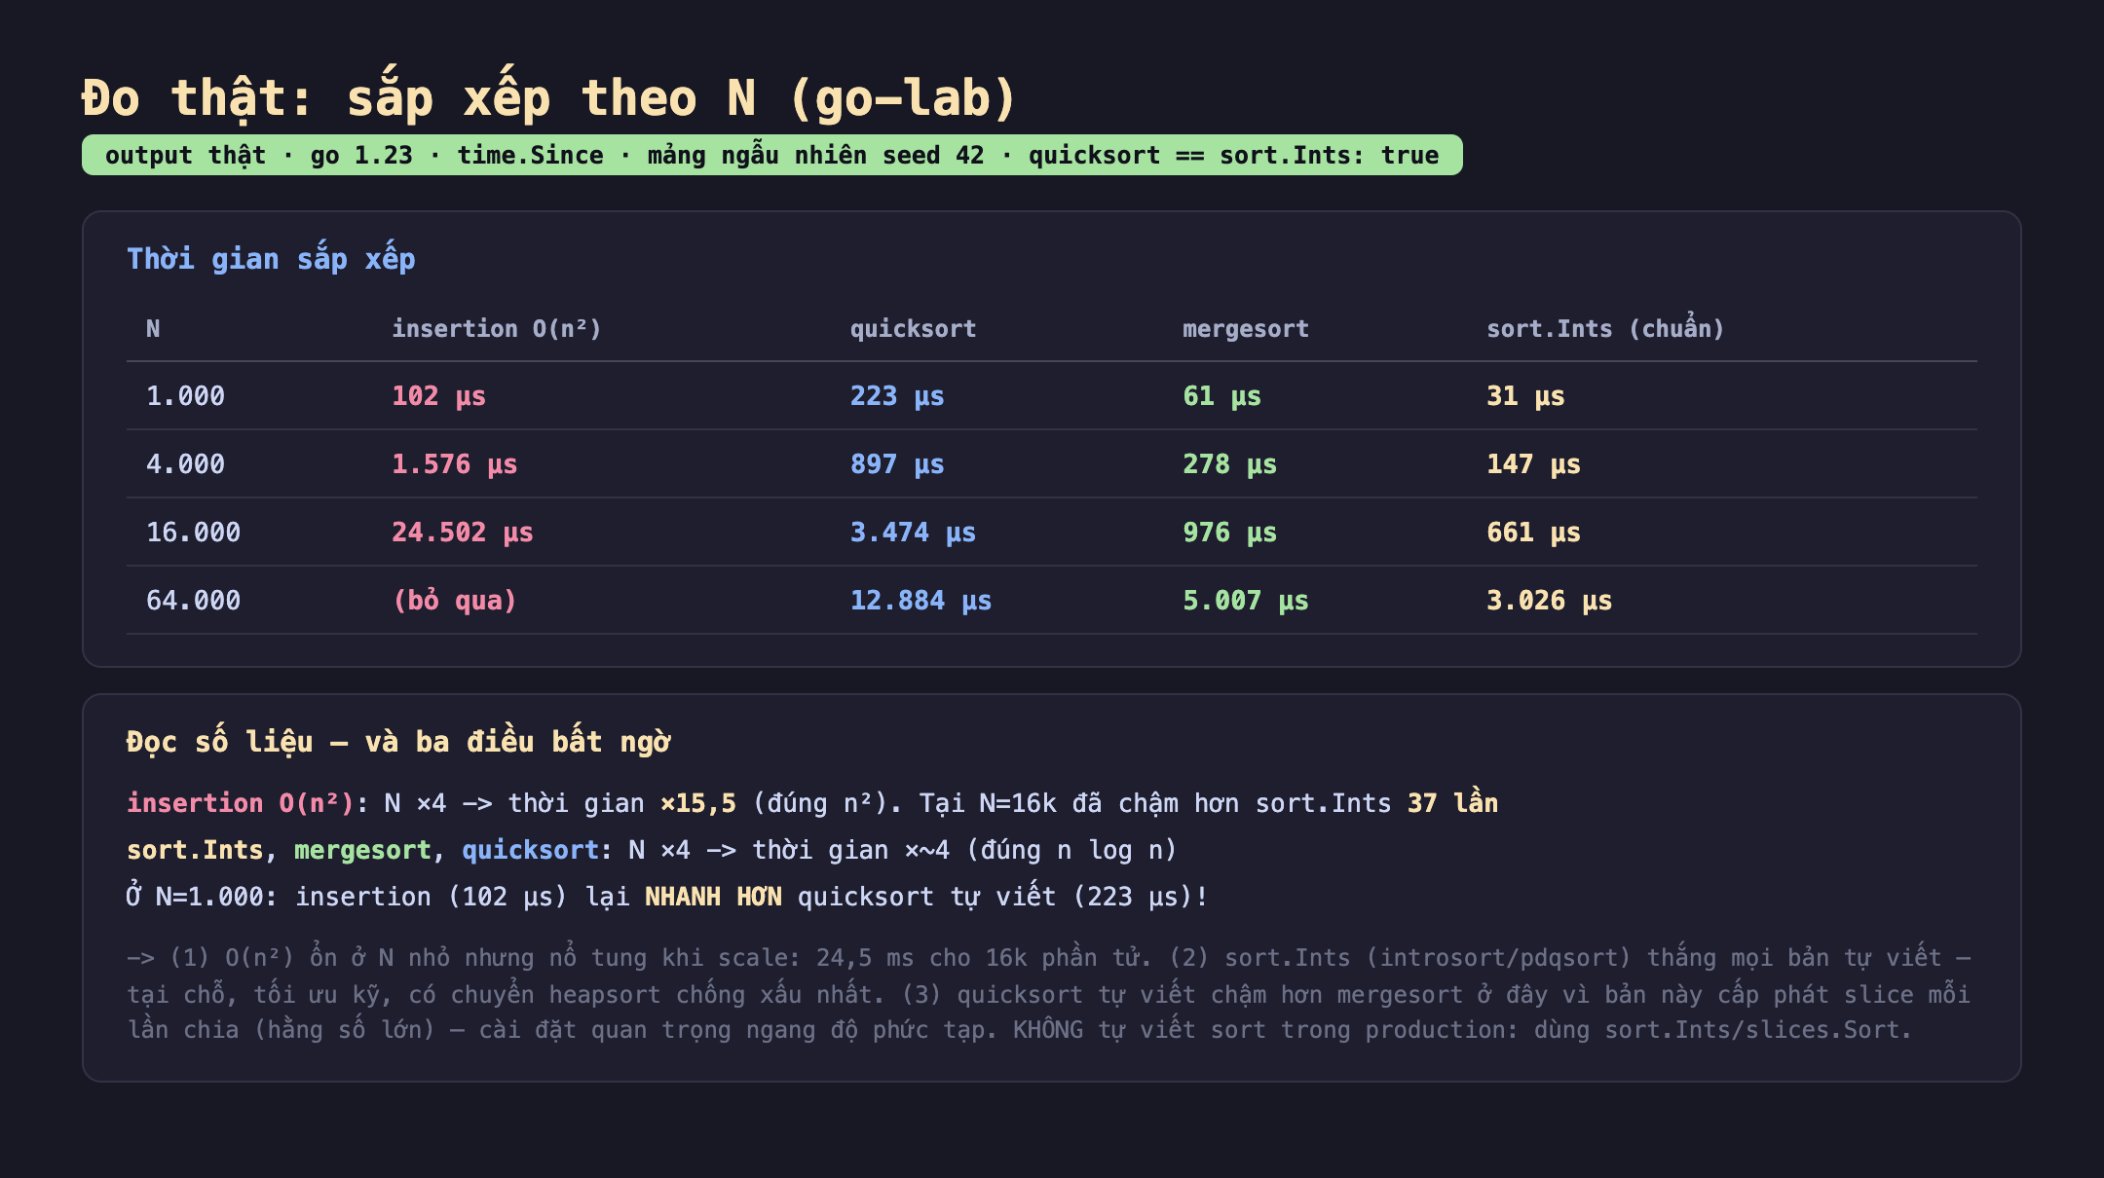Click the title 'Đo thật: sắp xếp theo N (go-lab)'
Image resolution: width=2104 pixels, height=1178 pixels.
pos(549,99)
